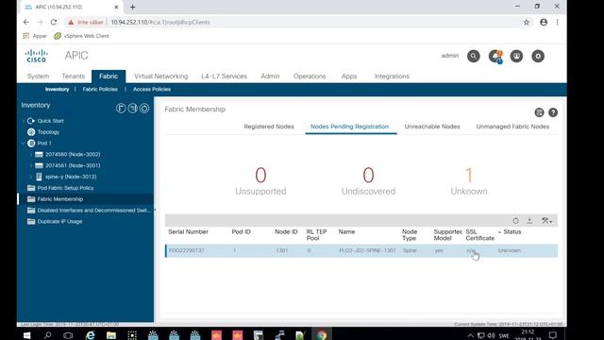The width and height of the screenshot is (604, 340).
Task: Click the refresh-circle icon in Inventory header
Action: point(144,109)
